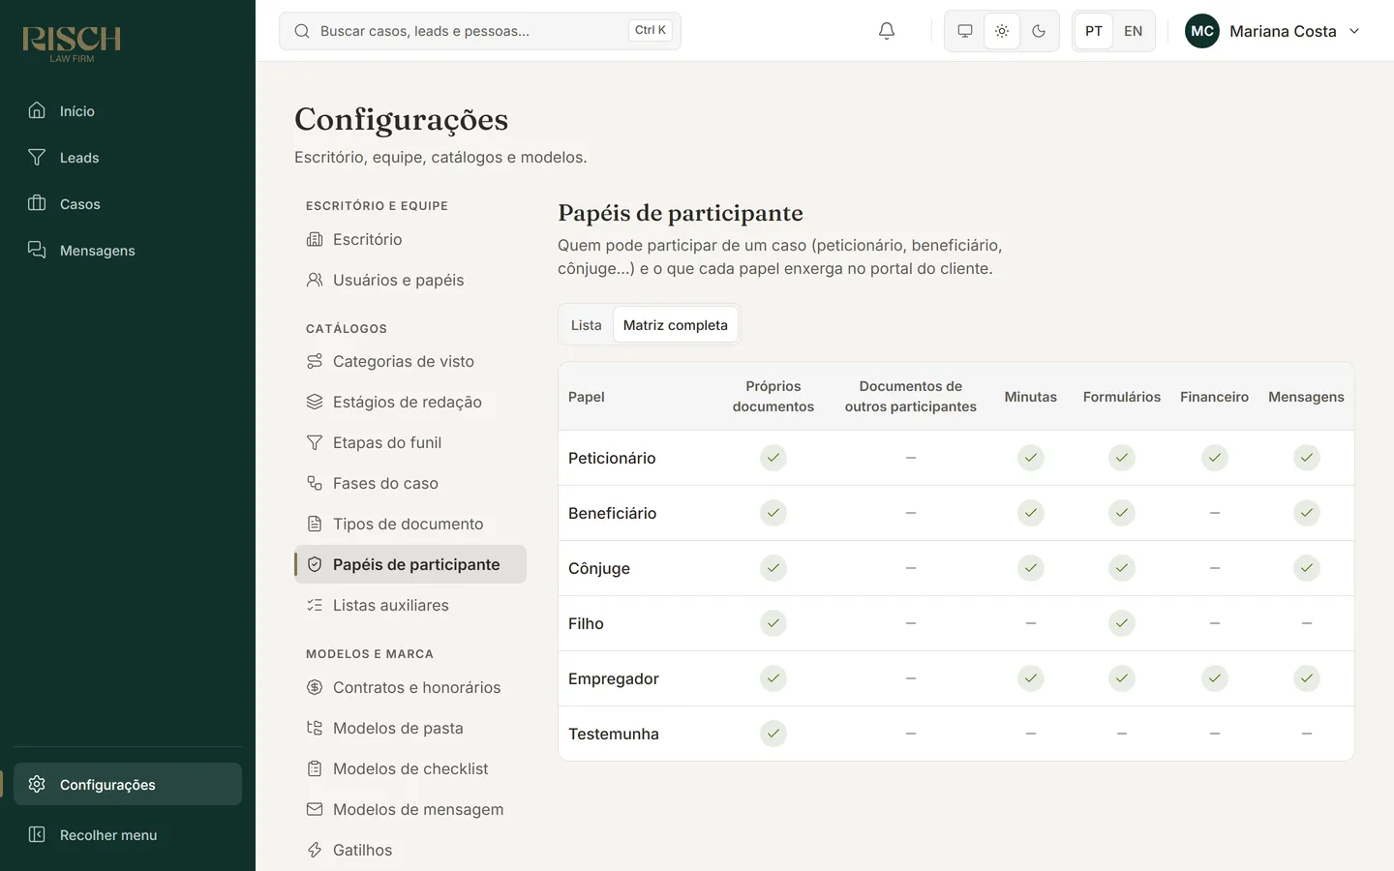1394x871 pixels.
Task: Click the Mensagens chat icon
Action: [x=37, y=250]
